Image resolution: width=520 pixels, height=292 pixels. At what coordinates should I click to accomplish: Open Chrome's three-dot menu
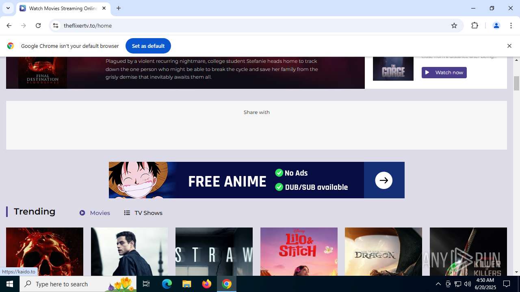tap(511, 26)
